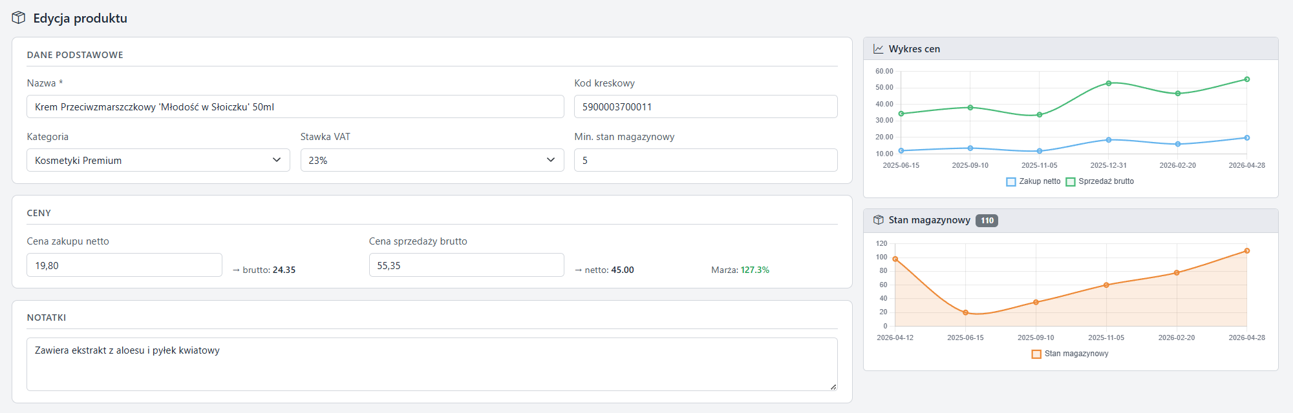1293x413 pixels.
Task: Click the 'Edycja produktu' page title
Action: pos(80,18)
